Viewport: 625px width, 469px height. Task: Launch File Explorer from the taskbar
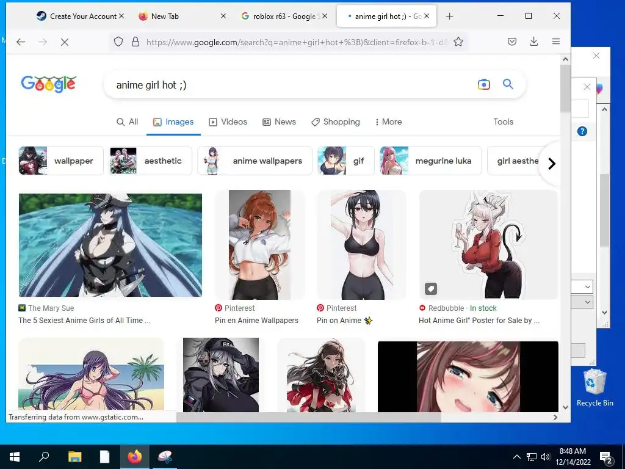click(74, 457)
